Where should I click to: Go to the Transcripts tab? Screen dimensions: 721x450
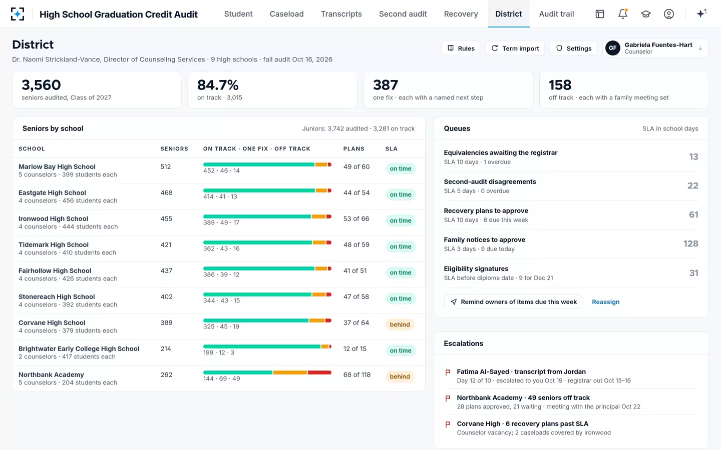(x=341, y=14)
